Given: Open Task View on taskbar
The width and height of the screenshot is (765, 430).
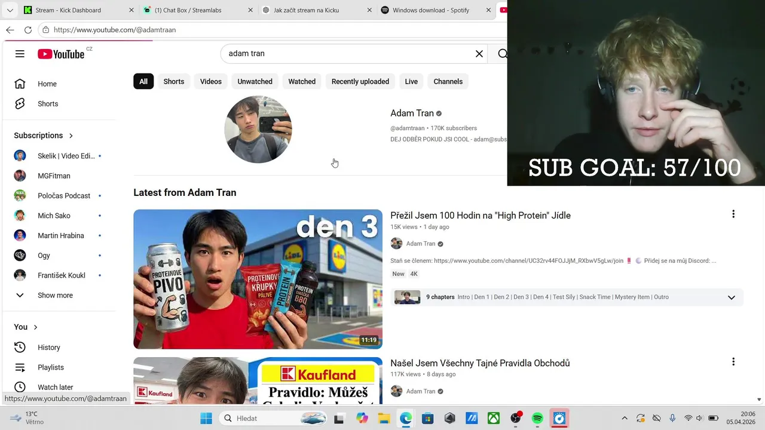Looking at the screenshot, I should click(x=339, y=418).
